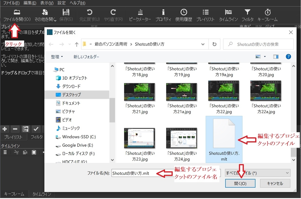Click the 開く(O) button
Viewport: 301px width, 199px height.
tap(240, 183)
